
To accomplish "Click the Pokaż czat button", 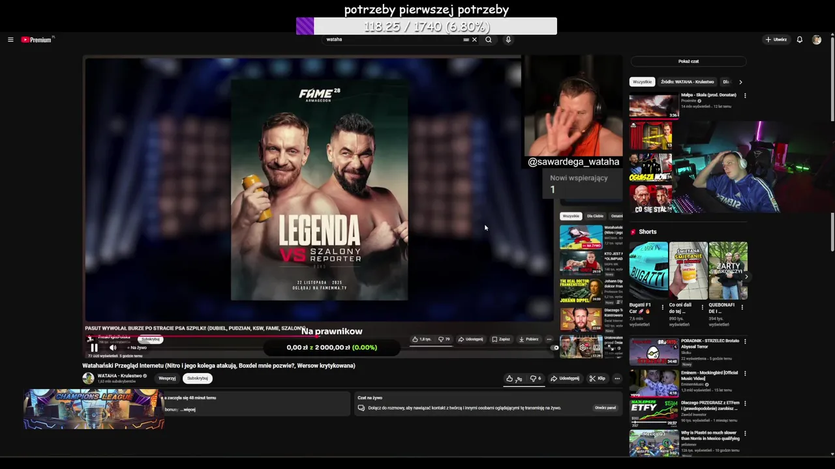I will pyautogui.click(x=688, y=61).
